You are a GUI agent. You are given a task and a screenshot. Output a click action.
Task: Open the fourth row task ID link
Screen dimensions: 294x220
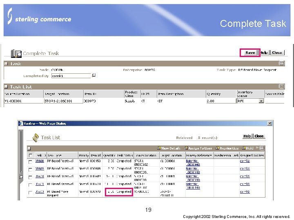tap(40, 184)
